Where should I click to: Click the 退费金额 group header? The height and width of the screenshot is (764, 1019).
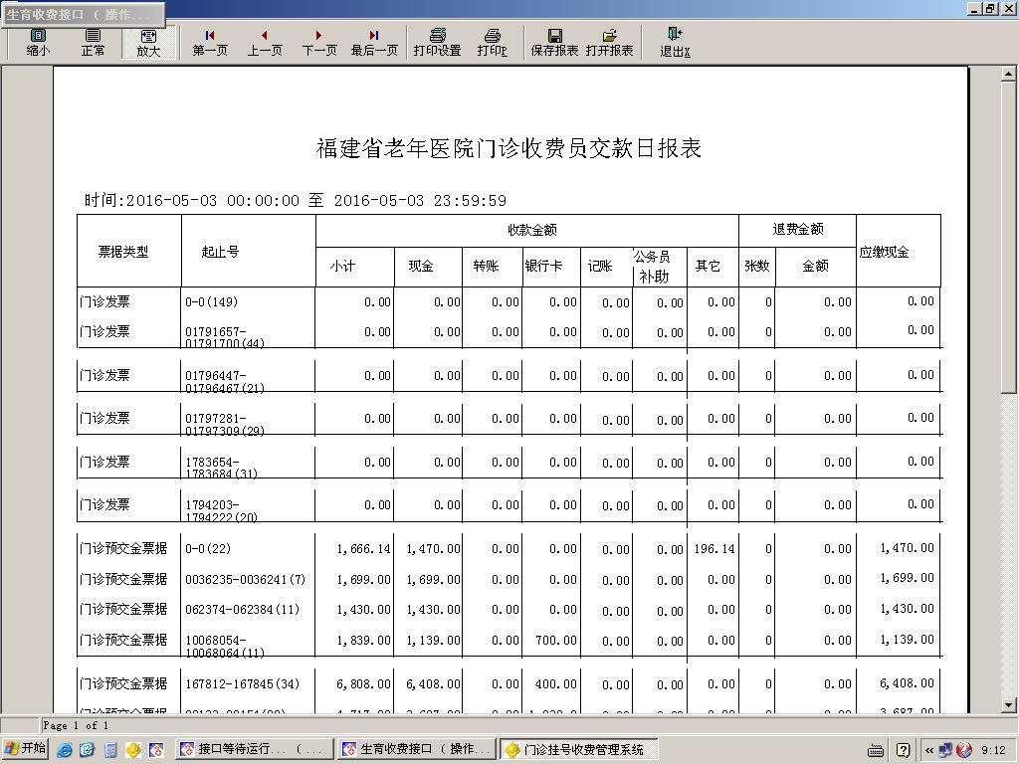[798, 229]
